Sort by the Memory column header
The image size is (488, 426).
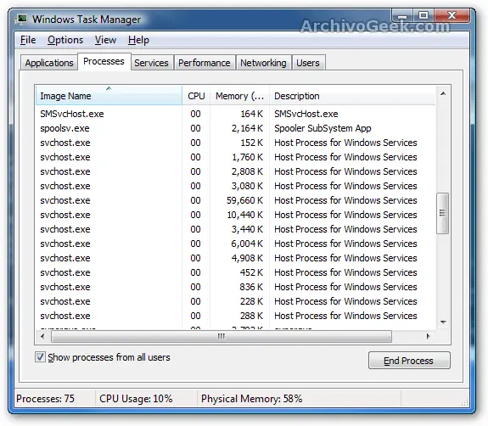(239, 96)
